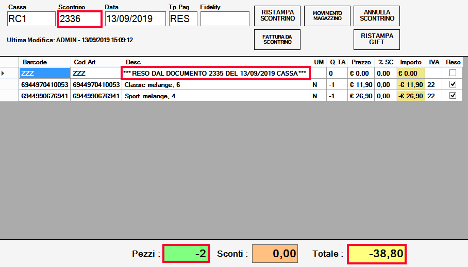This screenshot has width=468, height=267.
Task: Click the Cassa field containing RC1
Action: click(x=31, y=19)
